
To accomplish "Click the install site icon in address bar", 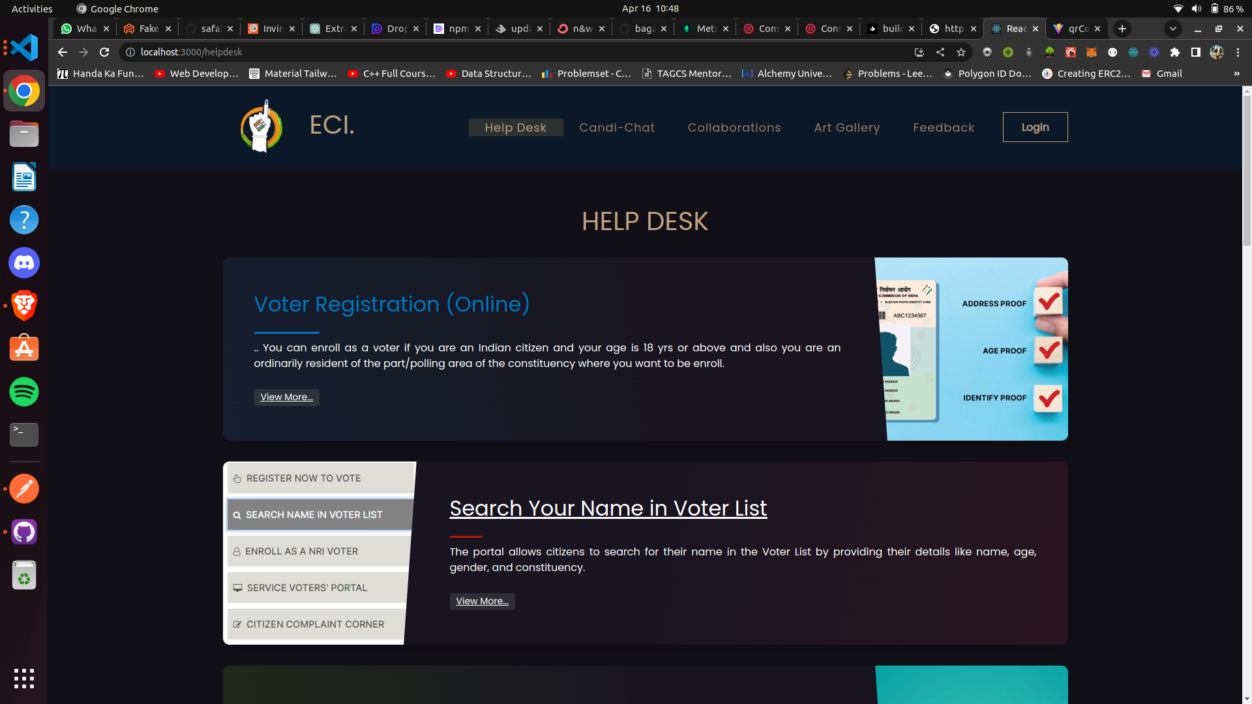I will [919, 52].
